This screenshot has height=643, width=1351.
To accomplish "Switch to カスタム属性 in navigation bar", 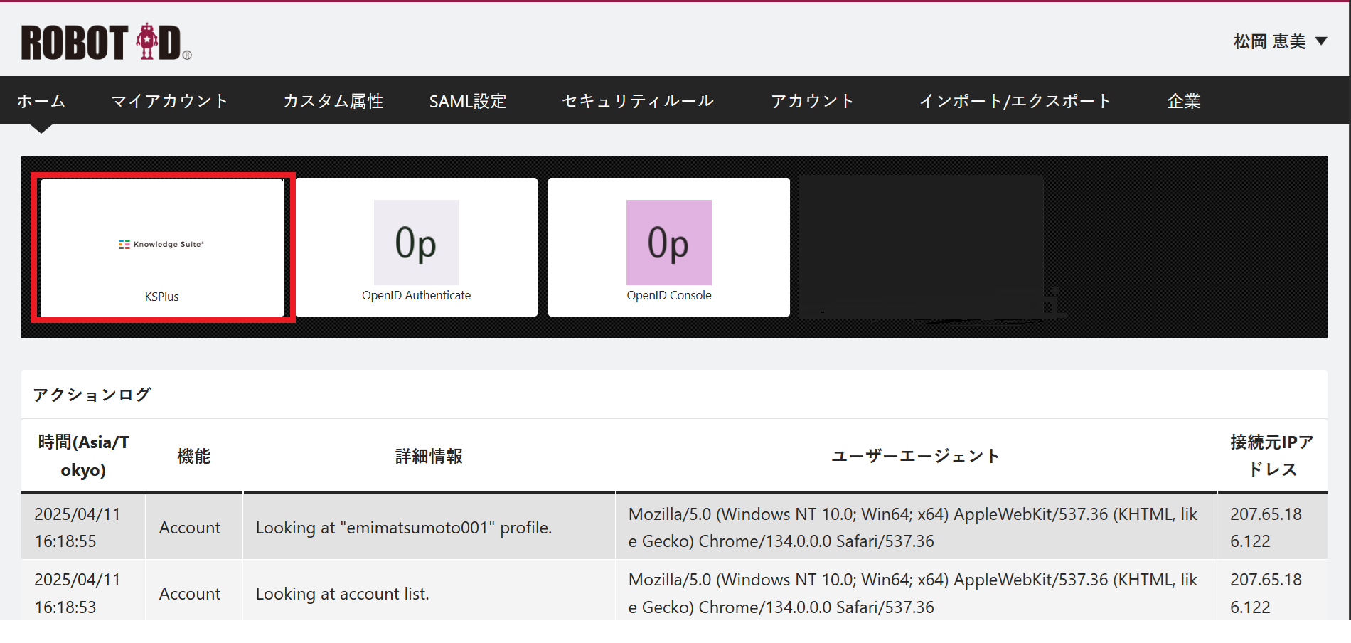I will [333, 101].
